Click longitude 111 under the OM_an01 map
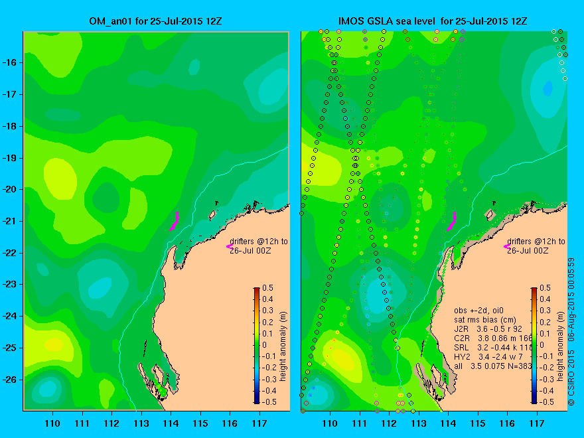The image size is (584, 438). pyautogui.click(x=82, y=423)
